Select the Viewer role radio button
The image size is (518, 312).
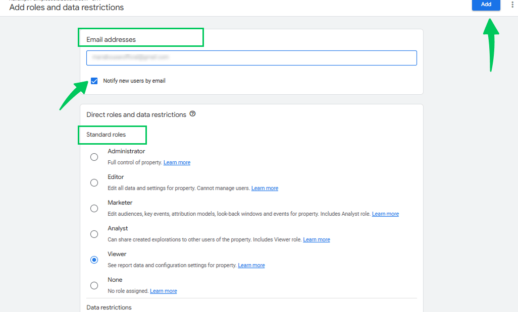tap(94, 260)
